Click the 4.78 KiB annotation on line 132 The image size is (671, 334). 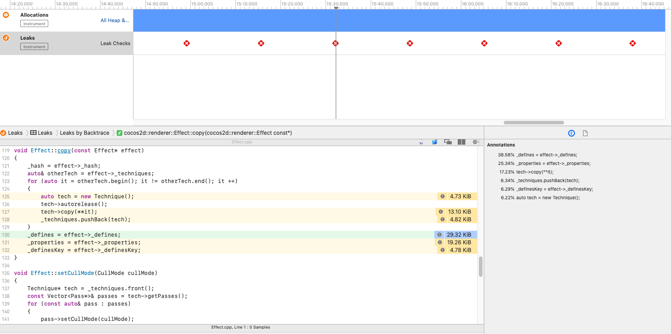point(460,250)
